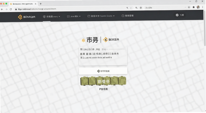This screenshot has height=113, width=206.
Task: Open the 'Toorin Scote' navbar dropdown
Action: (x=101, y=16)
